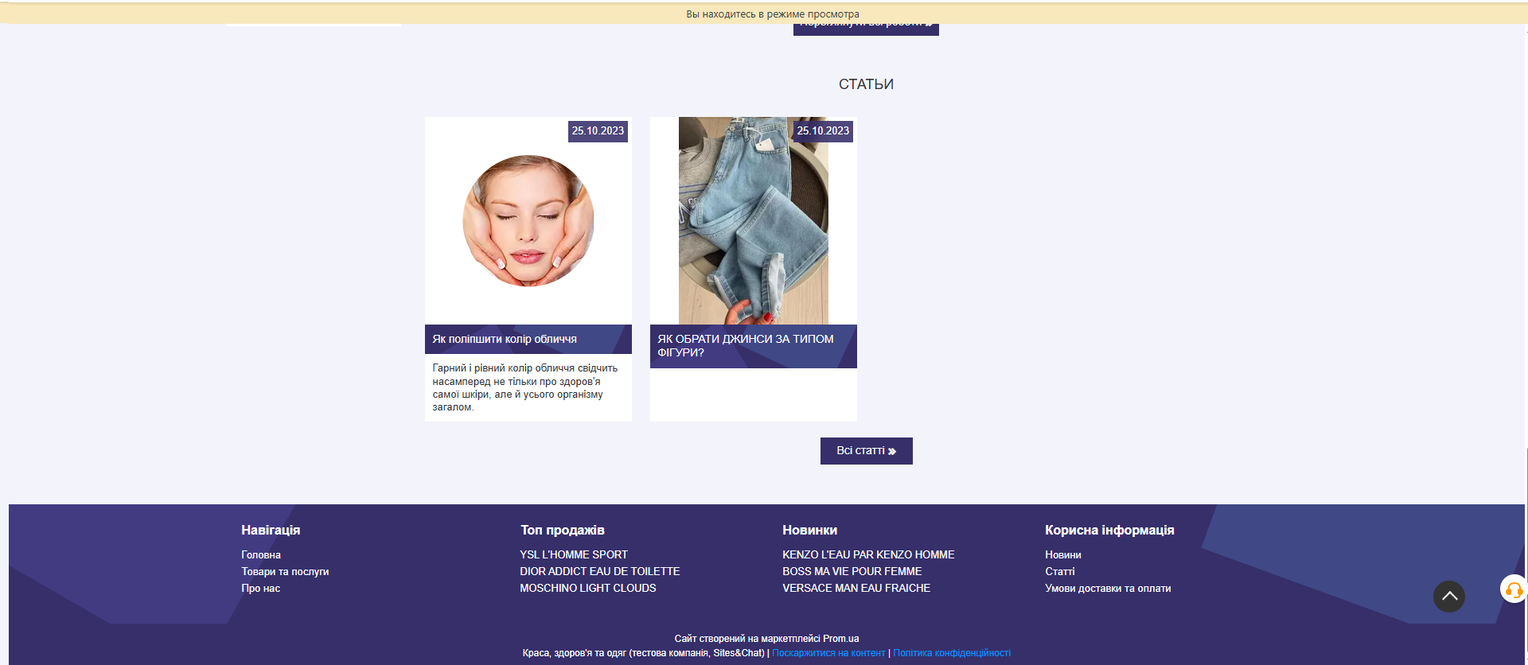1528x665 pixels.
Task: Open the face complexion article thumbnail
Action: tap(528, 221)
